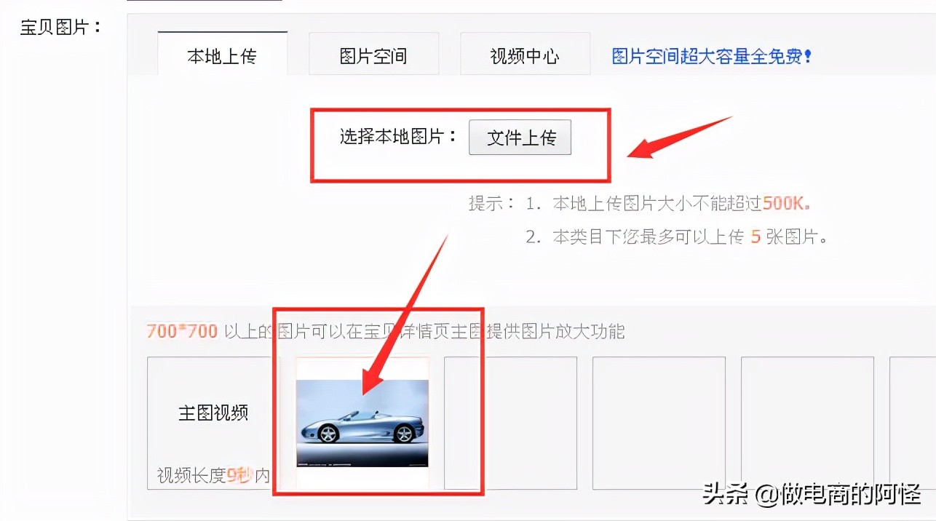
Task: Click the partially visible last image slot
Action: 913,423
